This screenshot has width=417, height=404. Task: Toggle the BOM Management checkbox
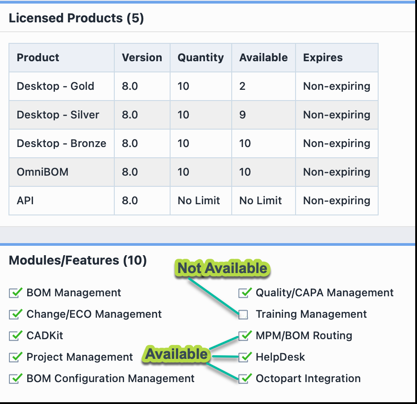(15, 293)
